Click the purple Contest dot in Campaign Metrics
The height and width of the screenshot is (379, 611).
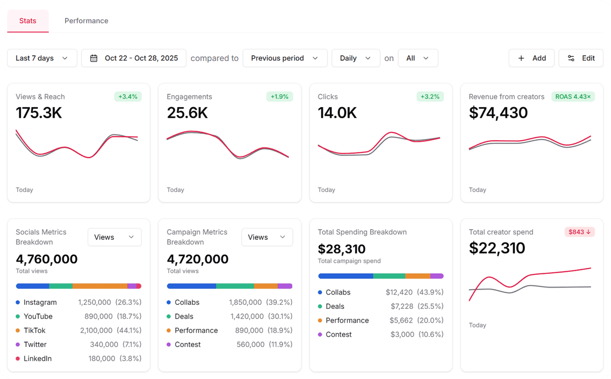point(169,345)
